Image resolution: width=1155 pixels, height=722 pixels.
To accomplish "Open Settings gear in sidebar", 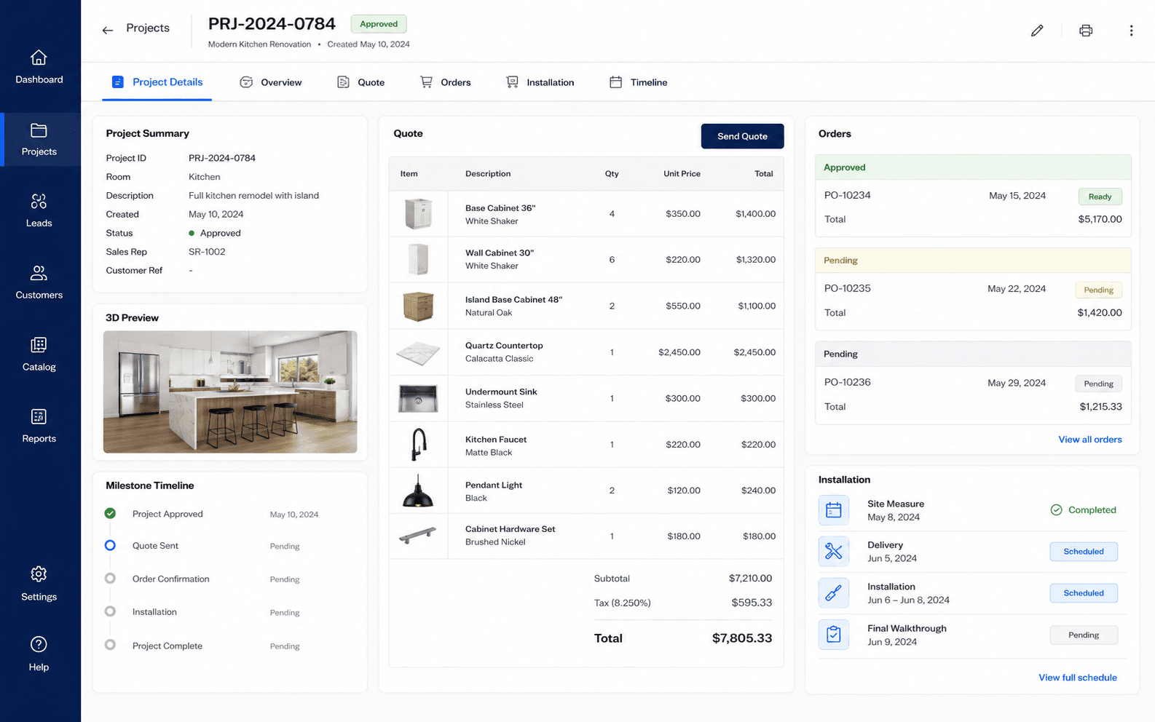I will click(x=39, y=574).
